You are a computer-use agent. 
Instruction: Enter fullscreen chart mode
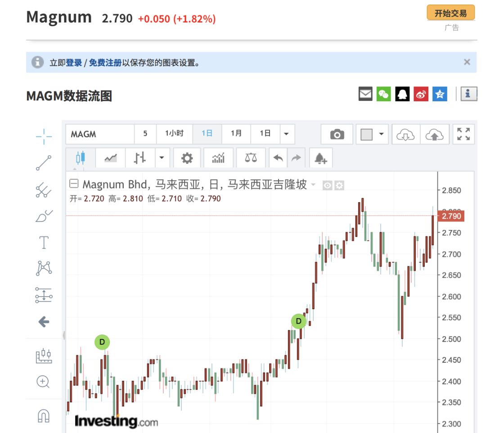(x=463, y=134)
